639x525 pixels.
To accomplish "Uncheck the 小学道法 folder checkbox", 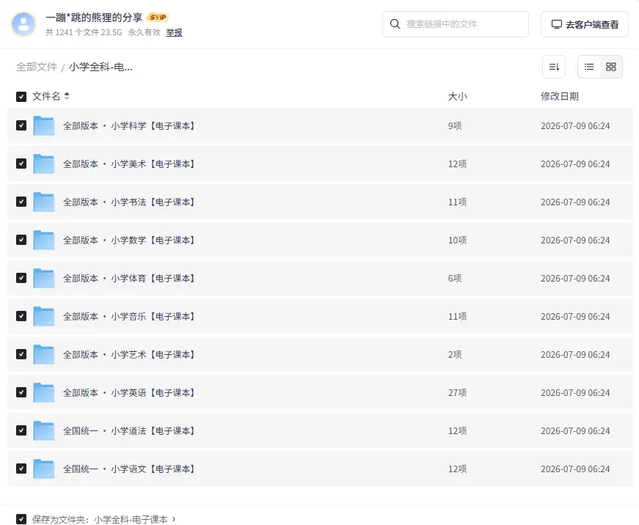I will tap(21, 431).
